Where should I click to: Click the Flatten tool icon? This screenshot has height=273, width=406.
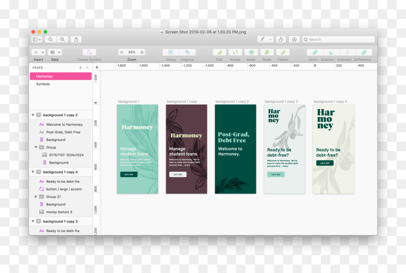(x=282, y=52)
